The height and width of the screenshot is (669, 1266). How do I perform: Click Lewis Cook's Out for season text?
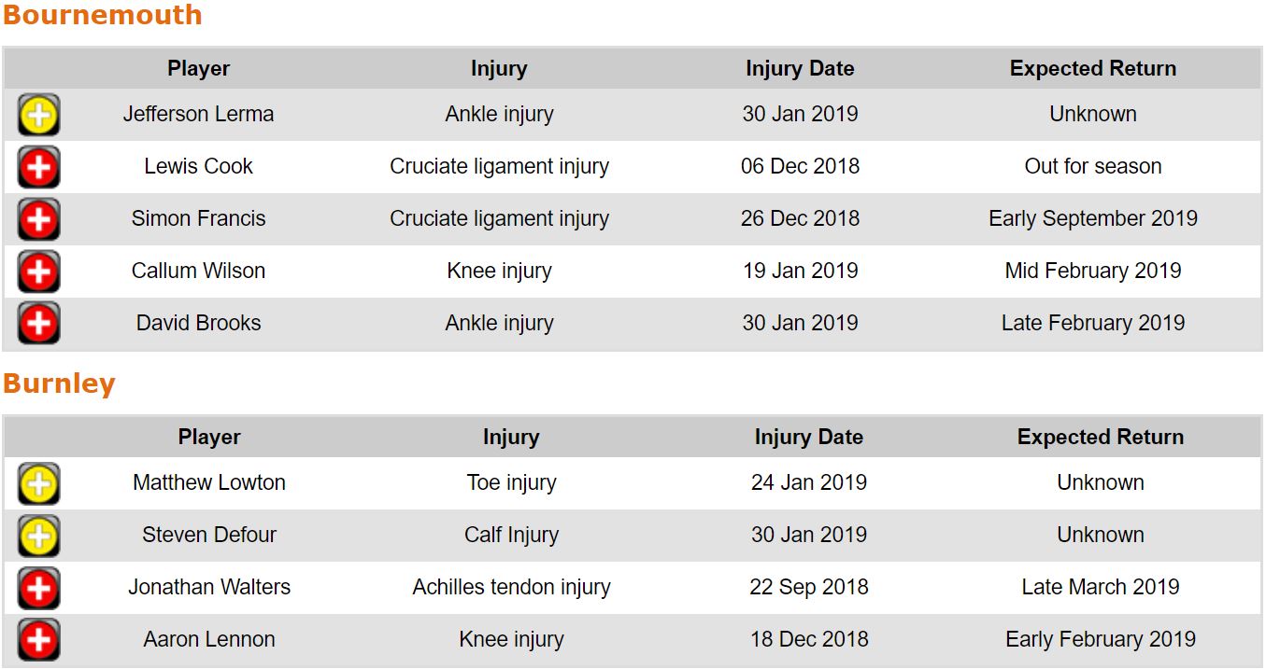(1092, 166)
